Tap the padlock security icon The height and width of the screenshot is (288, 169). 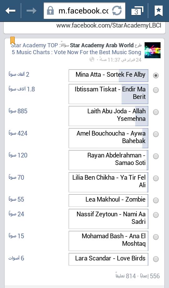(50, 10)
